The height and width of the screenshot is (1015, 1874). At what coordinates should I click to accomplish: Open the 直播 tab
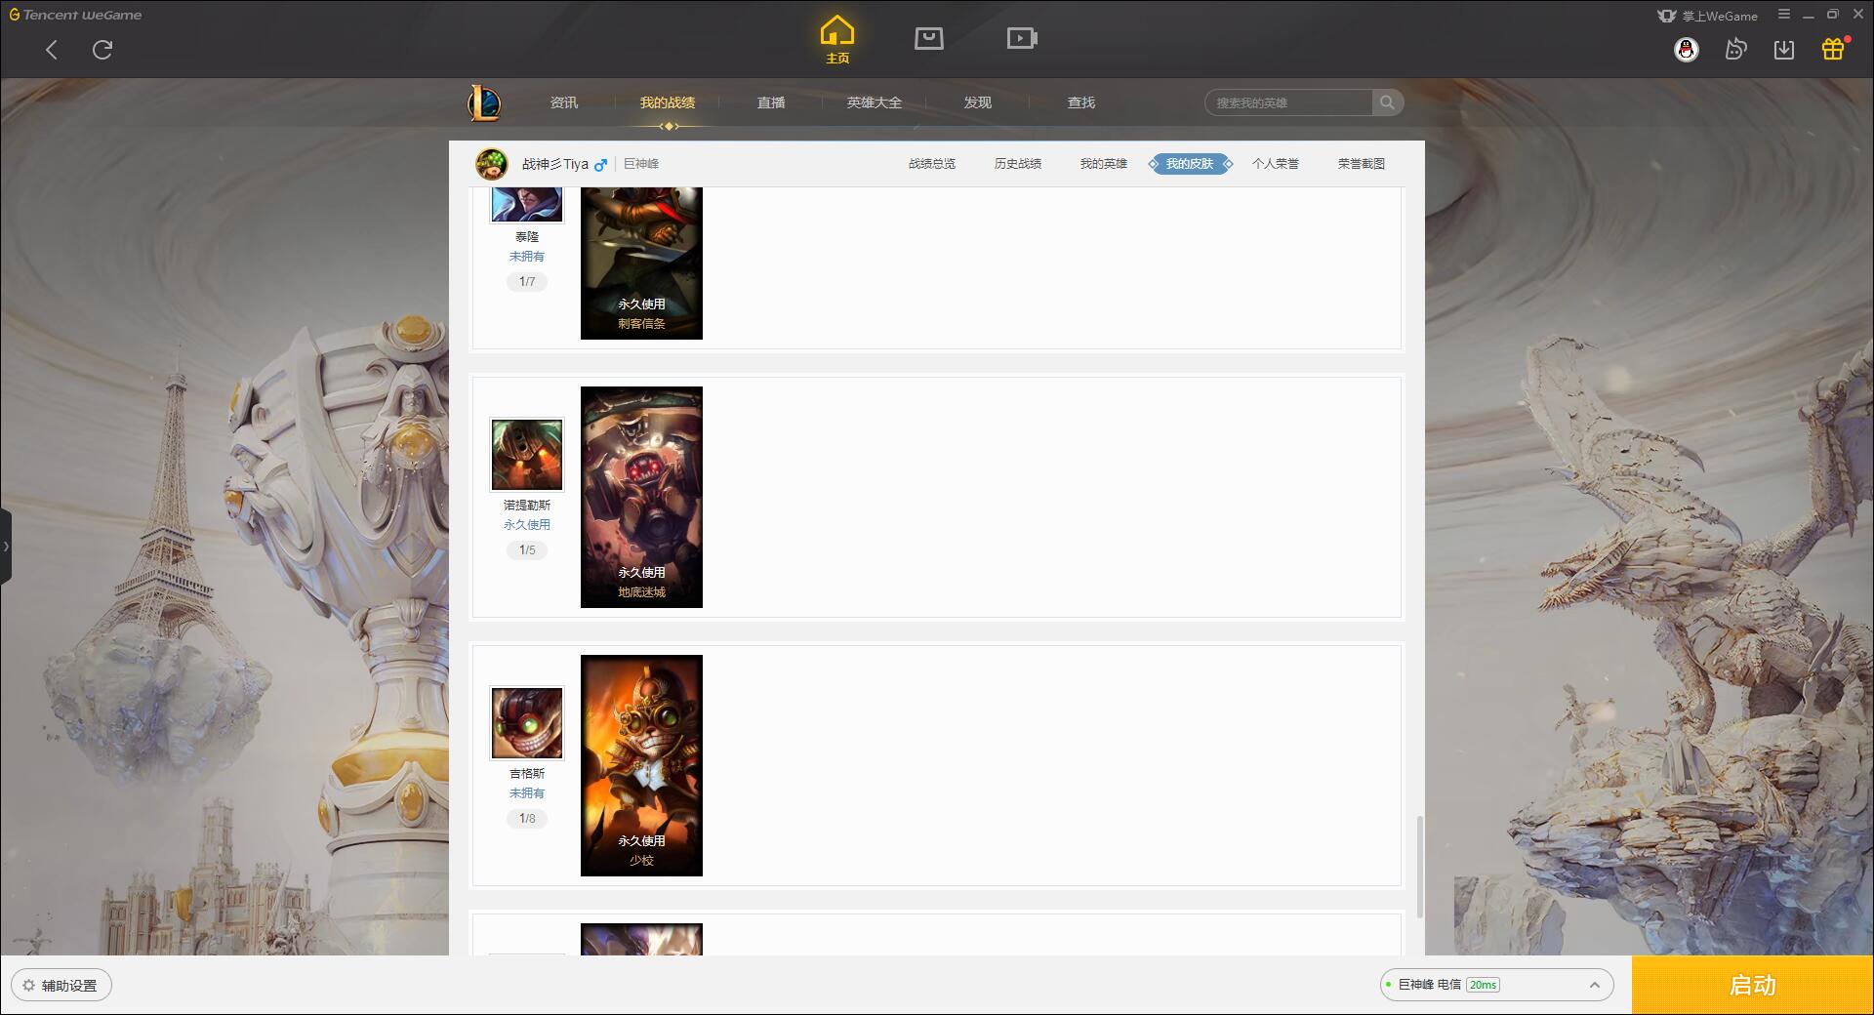771,102
